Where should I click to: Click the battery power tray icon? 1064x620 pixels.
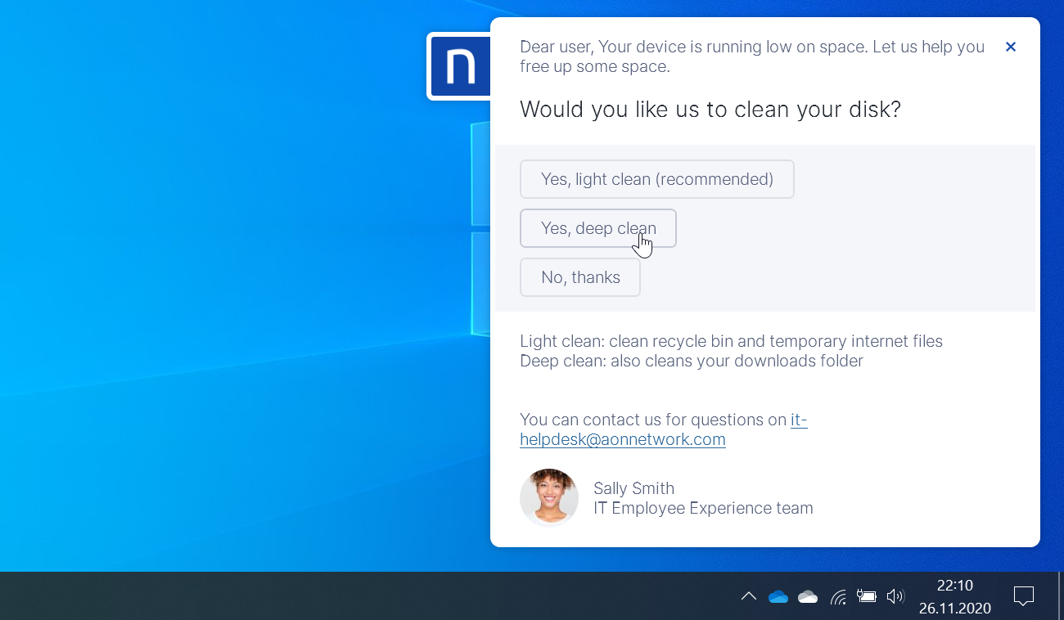(x=866, y=596)
